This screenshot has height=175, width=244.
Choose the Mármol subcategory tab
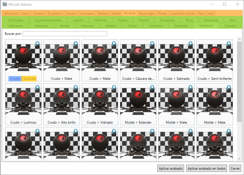click(101, 20)
